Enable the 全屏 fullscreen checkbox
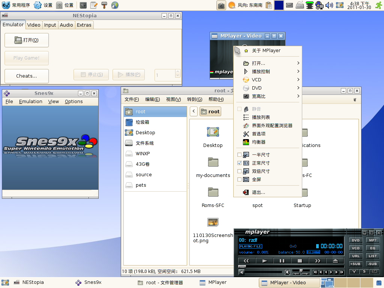This screenshot has width=384, height=288. point(240,180)
